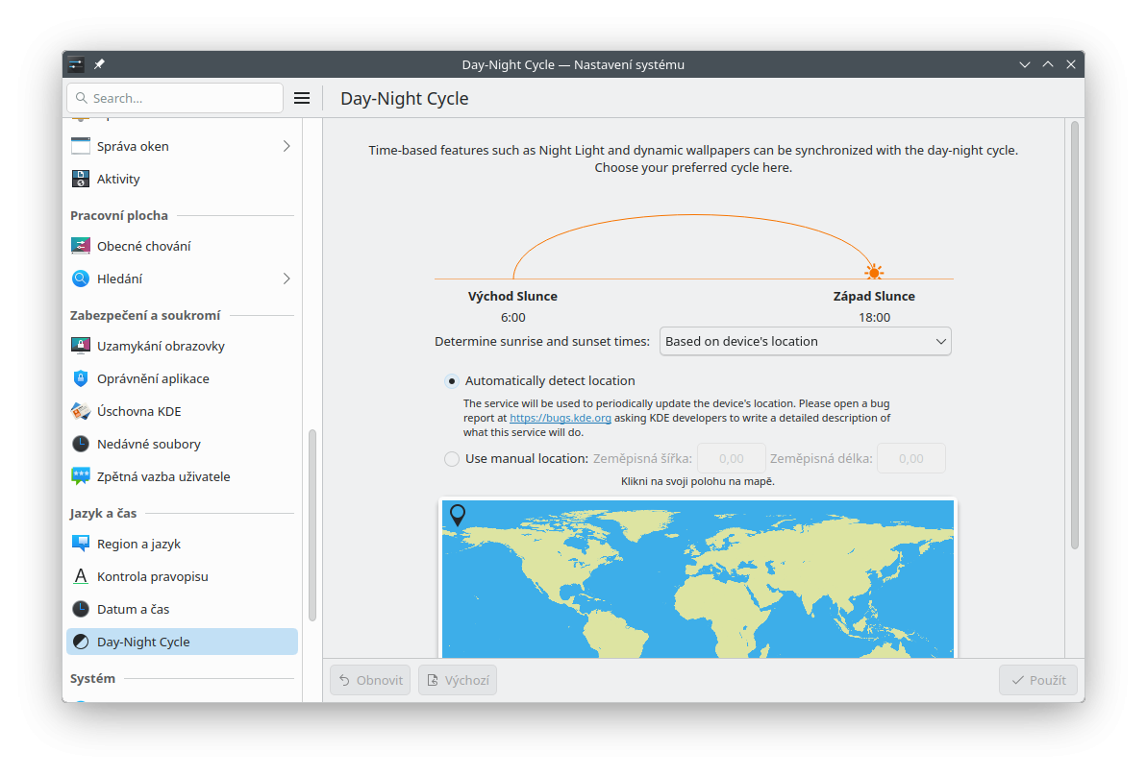
Task: Click the Kontrola pravopisu letter icon
Action: (x=81, y=576)
